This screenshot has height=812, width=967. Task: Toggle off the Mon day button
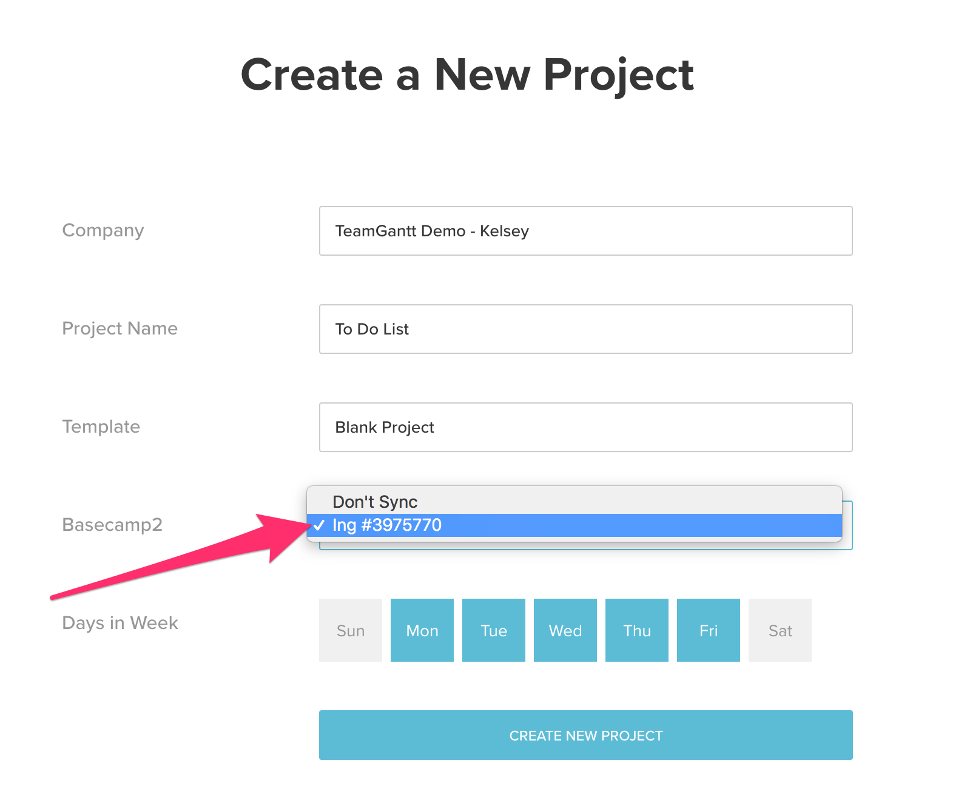coord(422,630)
